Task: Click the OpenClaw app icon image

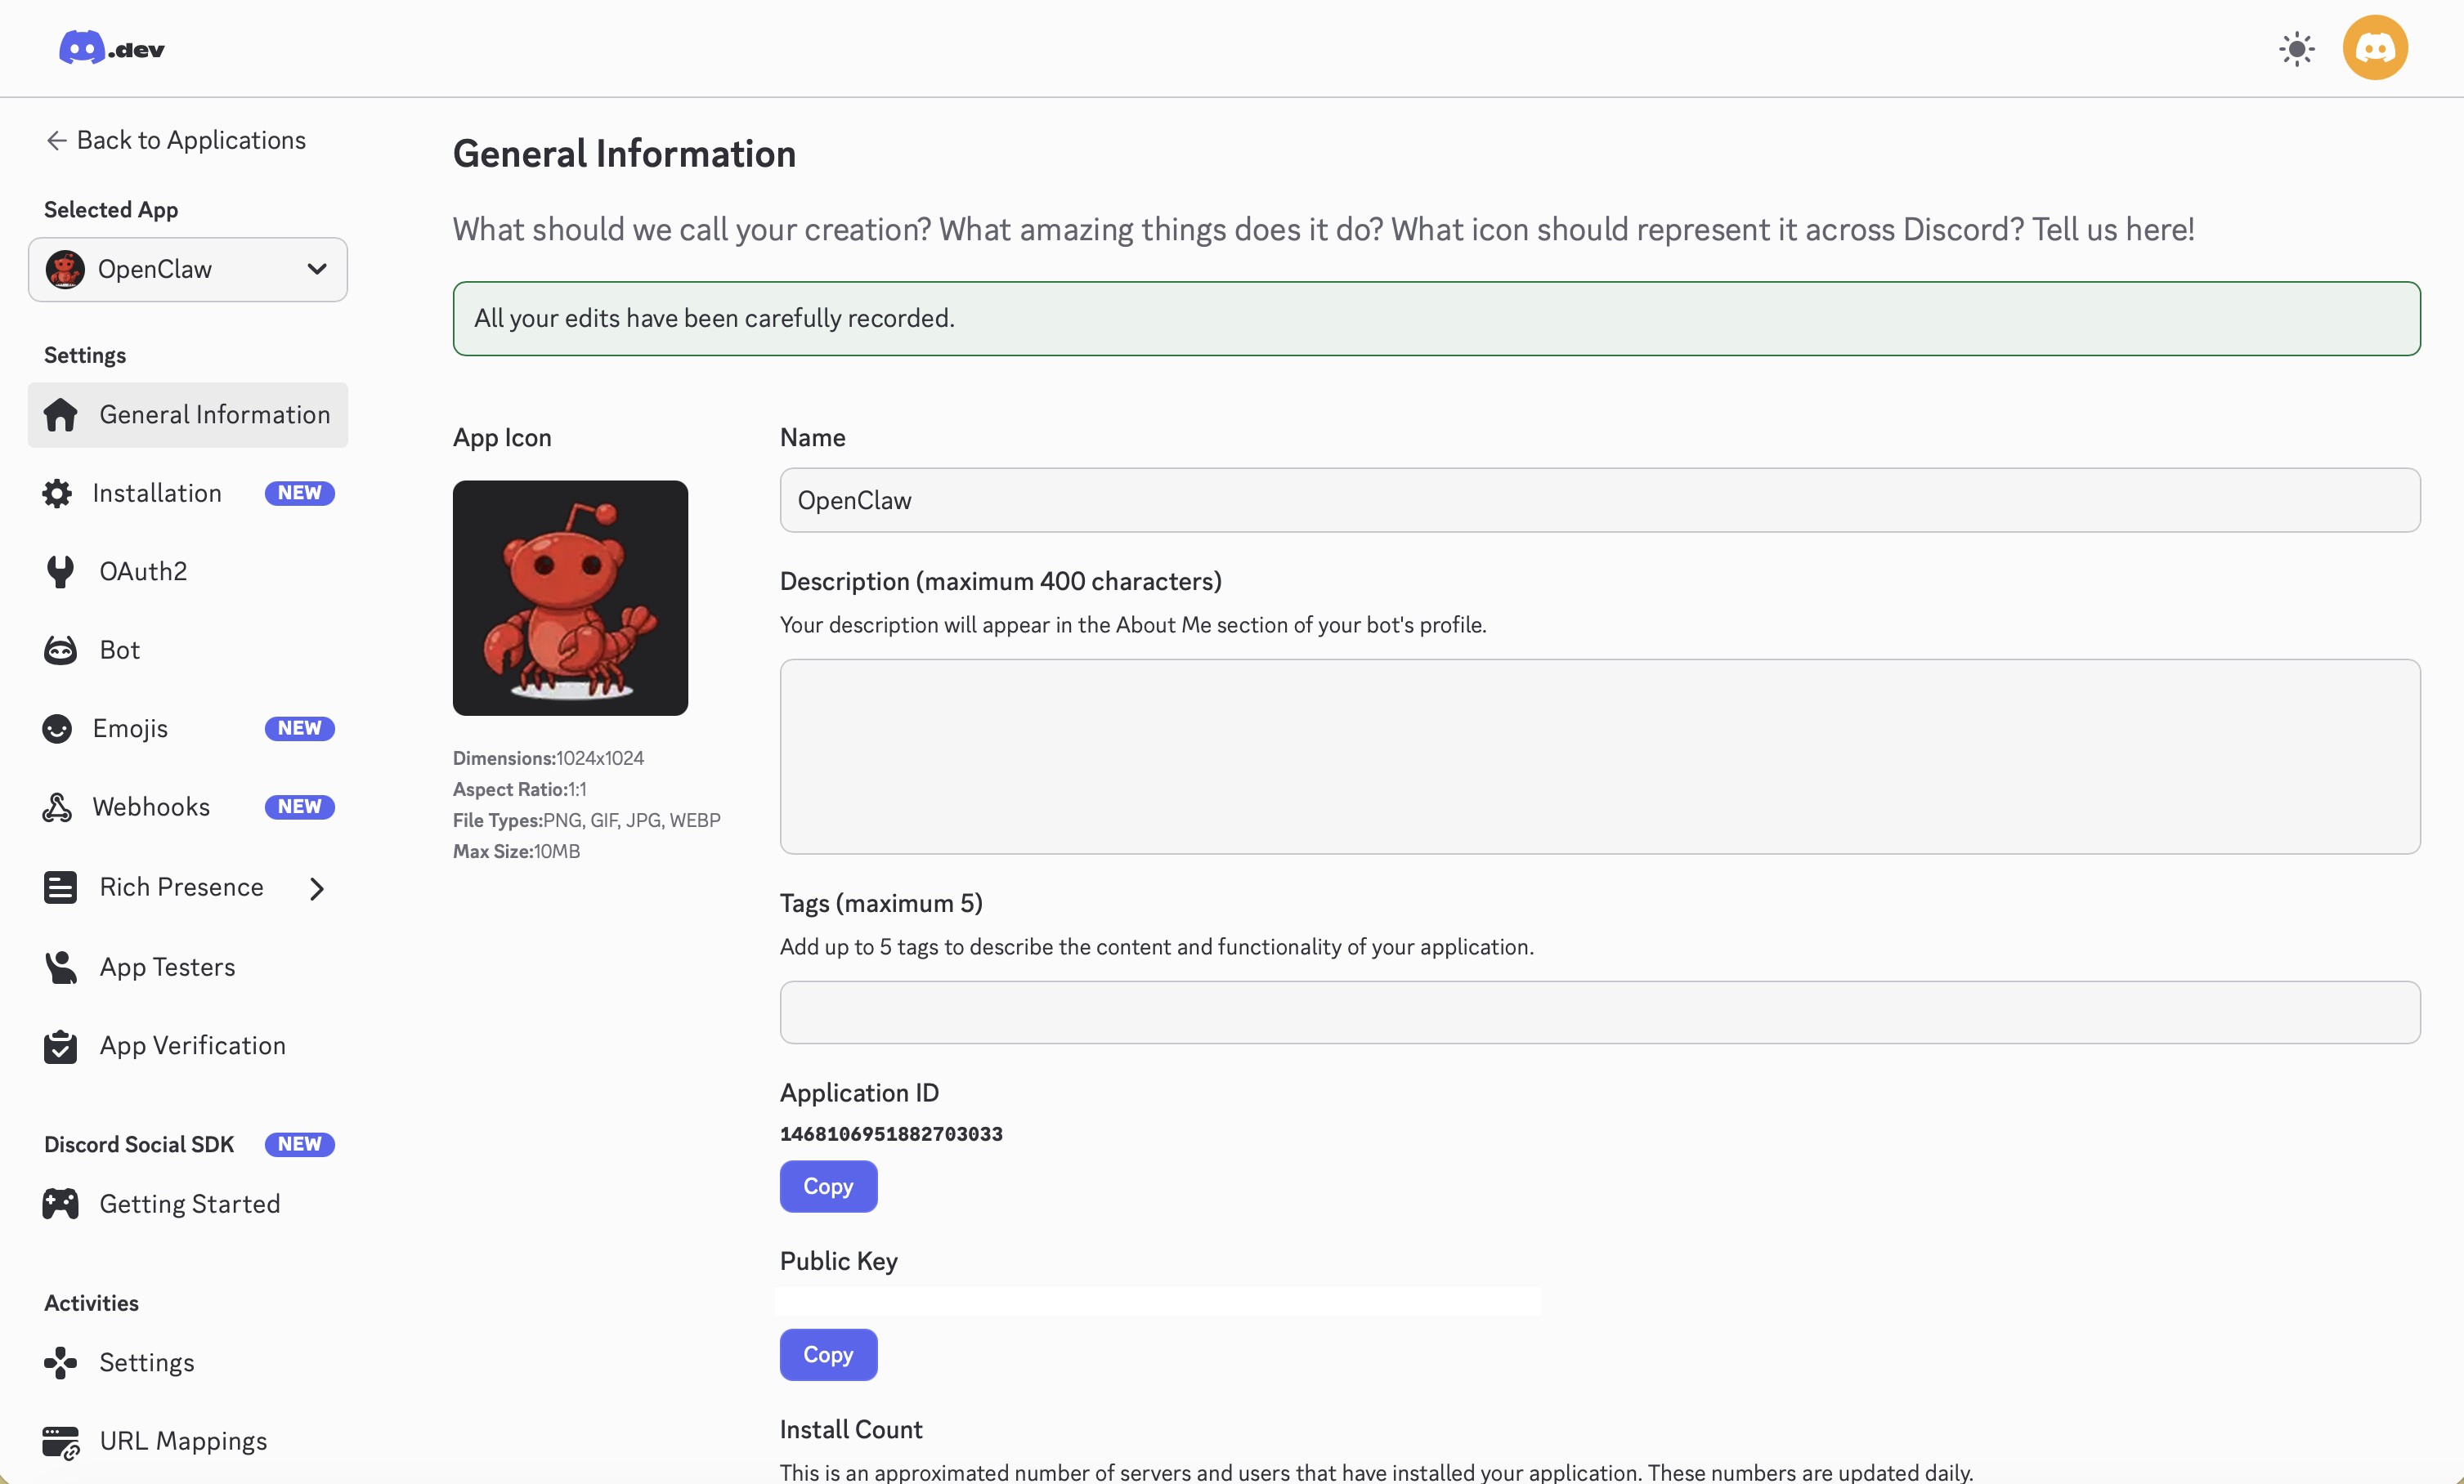Action: click(x=570, y=597)
